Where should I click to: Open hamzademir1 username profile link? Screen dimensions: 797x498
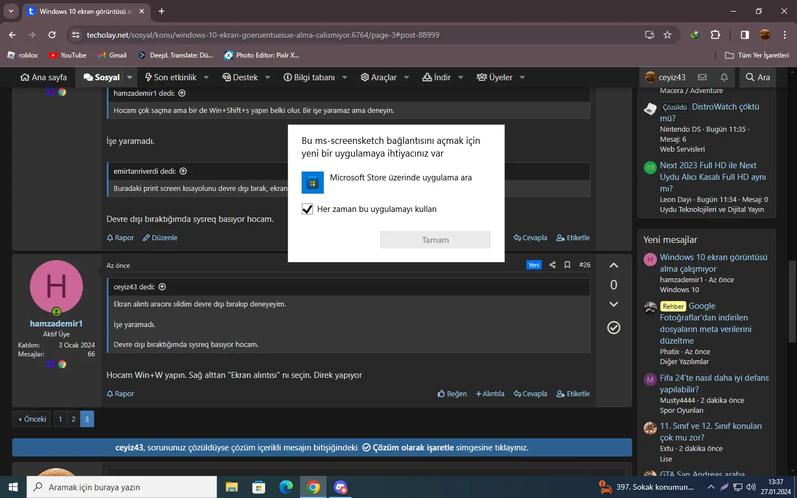pyautogui.click(x=56, y=324)
